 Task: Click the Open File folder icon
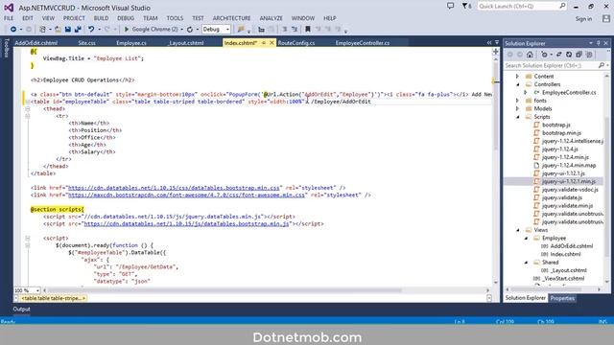[58, 30]
